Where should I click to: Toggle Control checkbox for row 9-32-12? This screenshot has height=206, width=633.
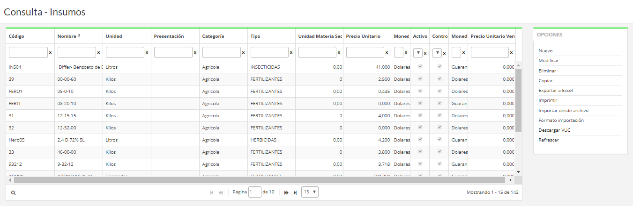click(x=439, y=164)
